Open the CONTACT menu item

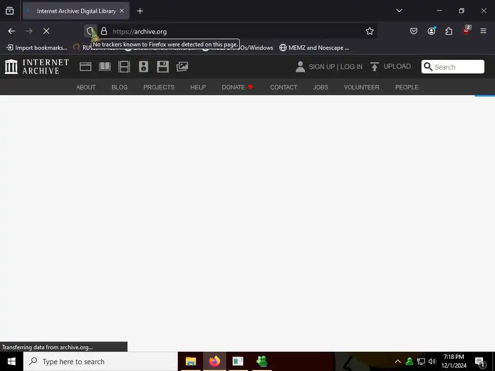point(283,87)
